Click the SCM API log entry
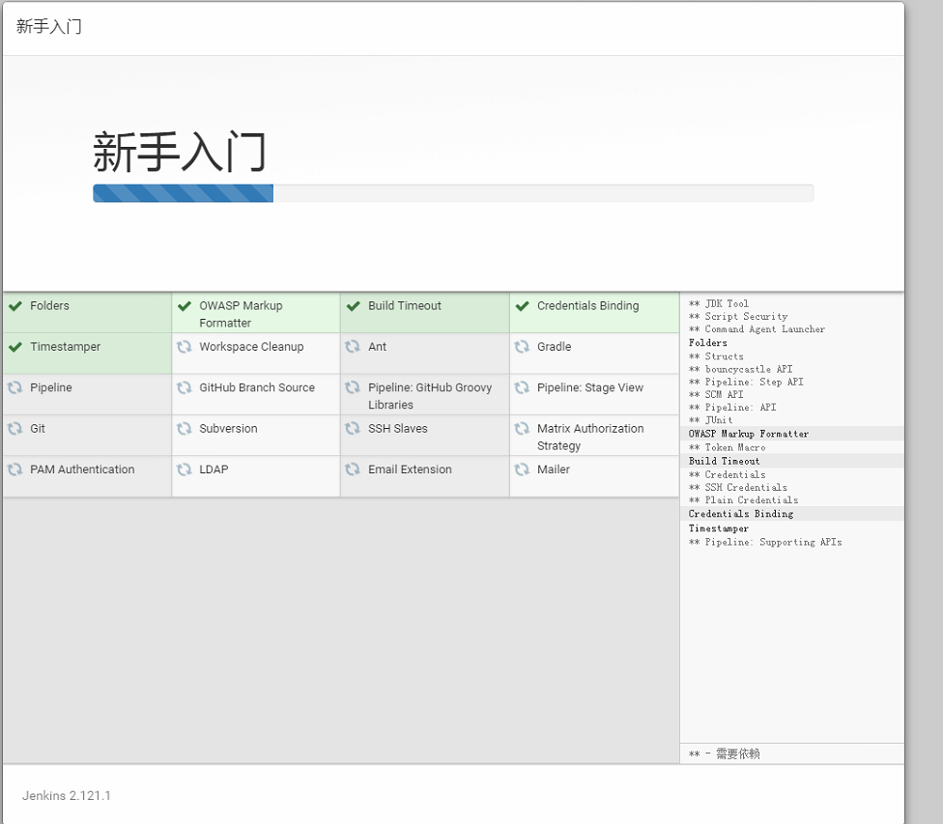The image size is (943, 824). (x=716, y=394)
